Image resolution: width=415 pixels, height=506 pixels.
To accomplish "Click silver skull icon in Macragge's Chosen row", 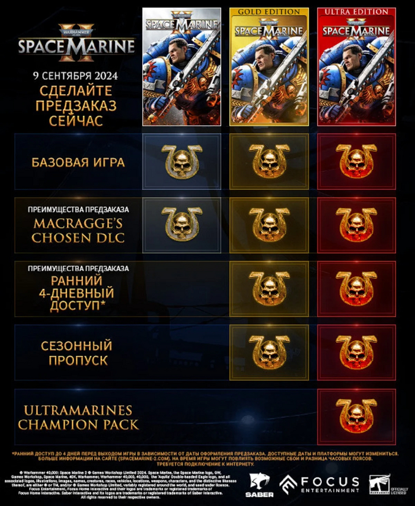I will click(x=182, y=225).
